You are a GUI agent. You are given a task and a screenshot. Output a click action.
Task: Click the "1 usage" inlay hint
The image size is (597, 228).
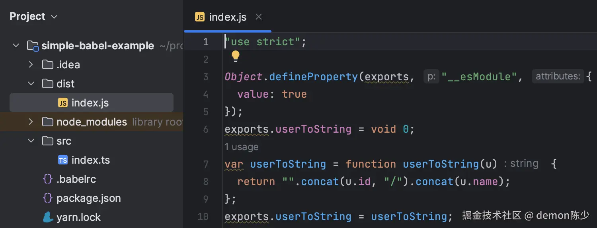tap(242, 147)
